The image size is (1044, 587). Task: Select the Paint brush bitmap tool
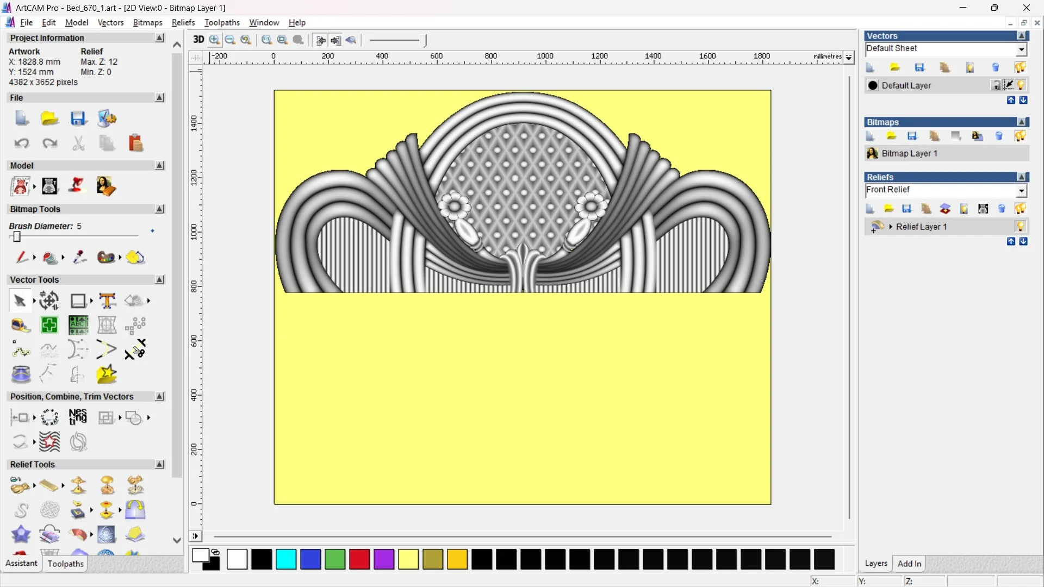(22, 257)
